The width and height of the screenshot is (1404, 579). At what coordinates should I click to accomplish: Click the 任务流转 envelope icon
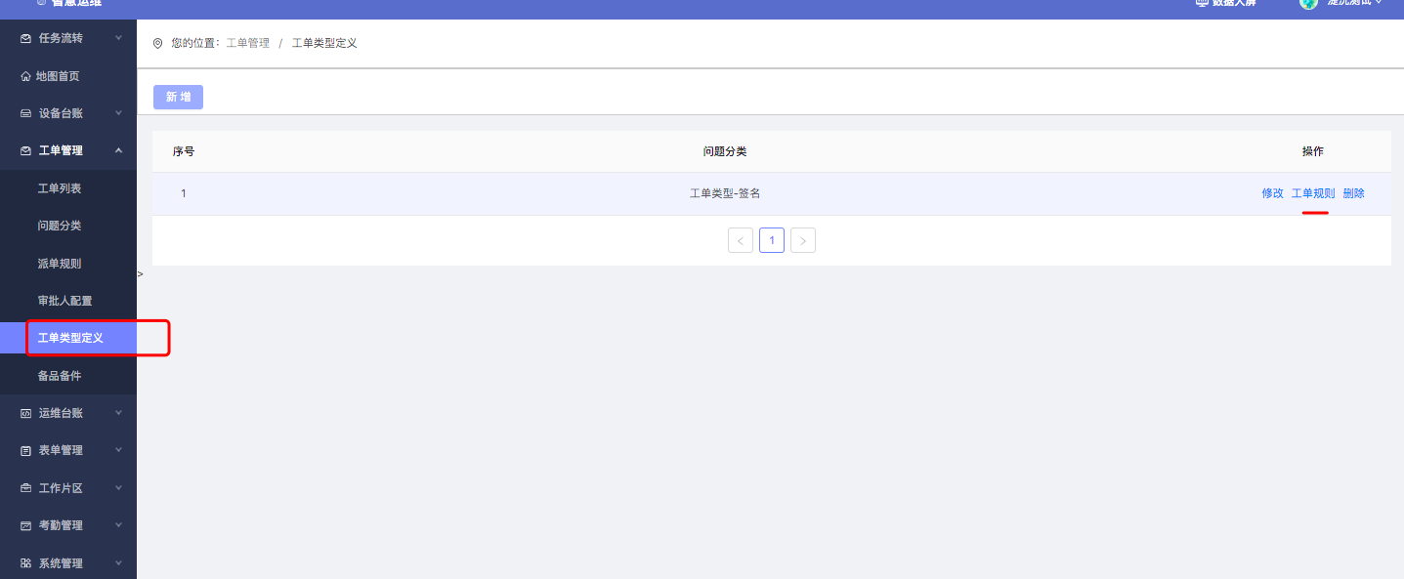[x=25, y=38]
